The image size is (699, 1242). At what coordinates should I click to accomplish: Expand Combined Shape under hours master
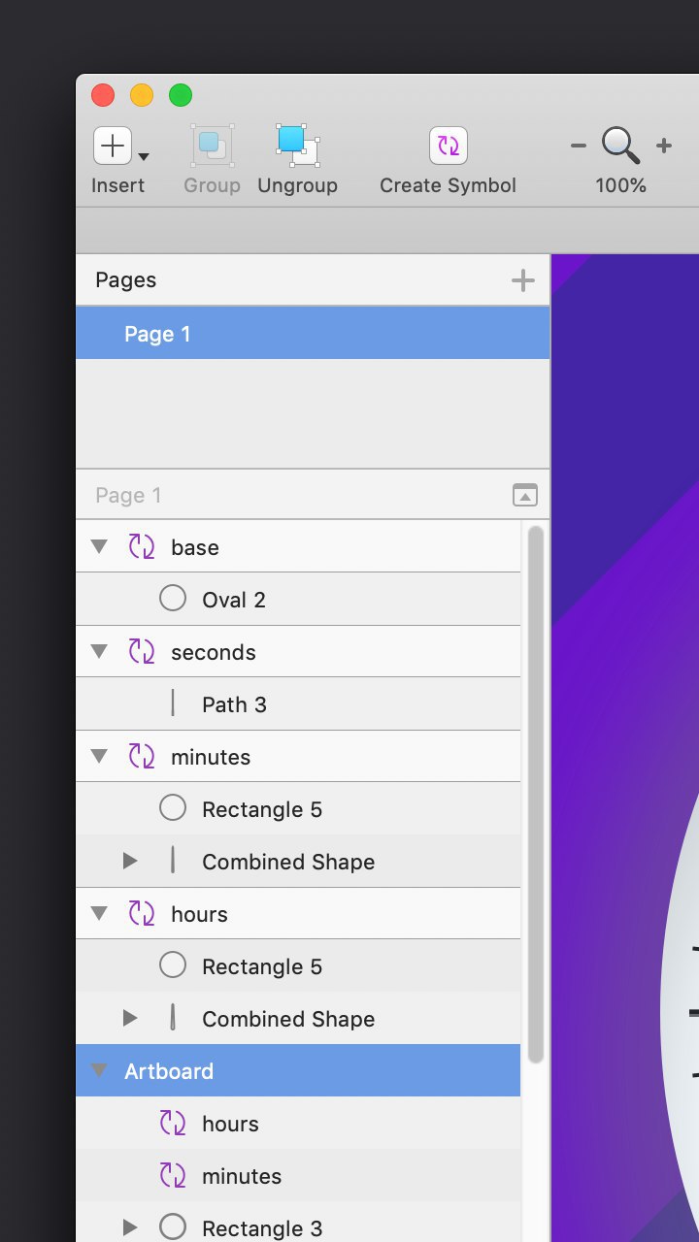[x=130, y=1018]
